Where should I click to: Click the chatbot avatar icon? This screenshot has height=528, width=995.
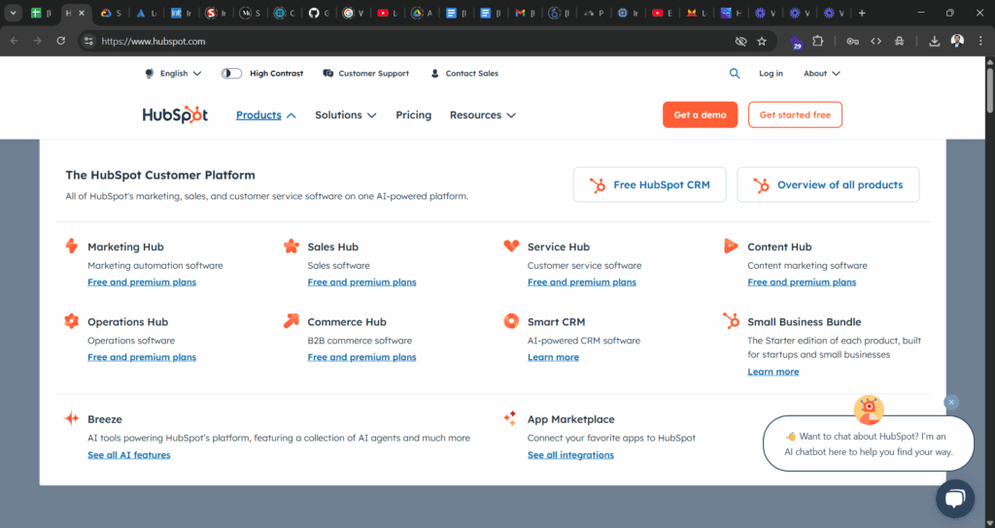point(869,411)
